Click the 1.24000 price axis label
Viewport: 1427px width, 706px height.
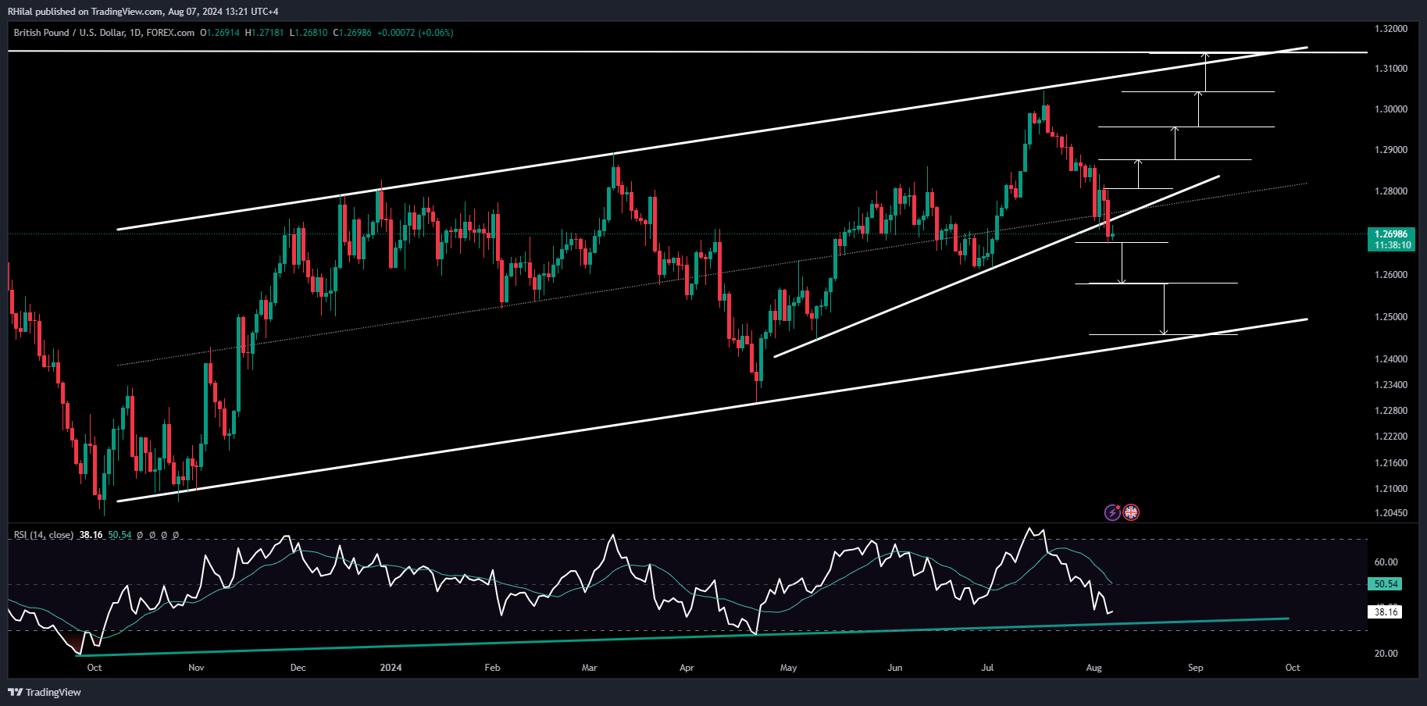pos(1391,359)
